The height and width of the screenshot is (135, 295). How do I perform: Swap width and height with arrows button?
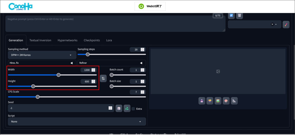tap(103, 78)
